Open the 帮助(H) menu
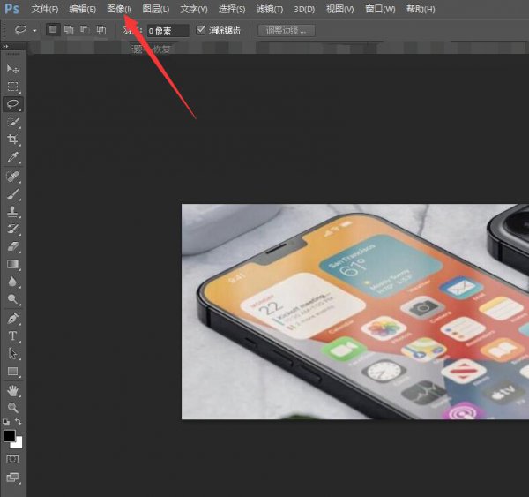 pos(421,9)
